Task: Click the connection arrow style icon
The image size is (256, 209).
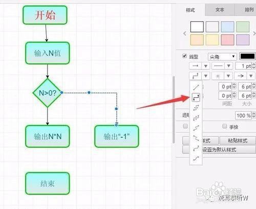Action: (196, 66)
